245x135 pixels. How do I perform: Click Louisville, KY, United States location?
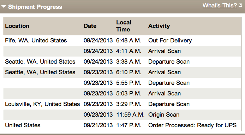(x=42, y=104)
